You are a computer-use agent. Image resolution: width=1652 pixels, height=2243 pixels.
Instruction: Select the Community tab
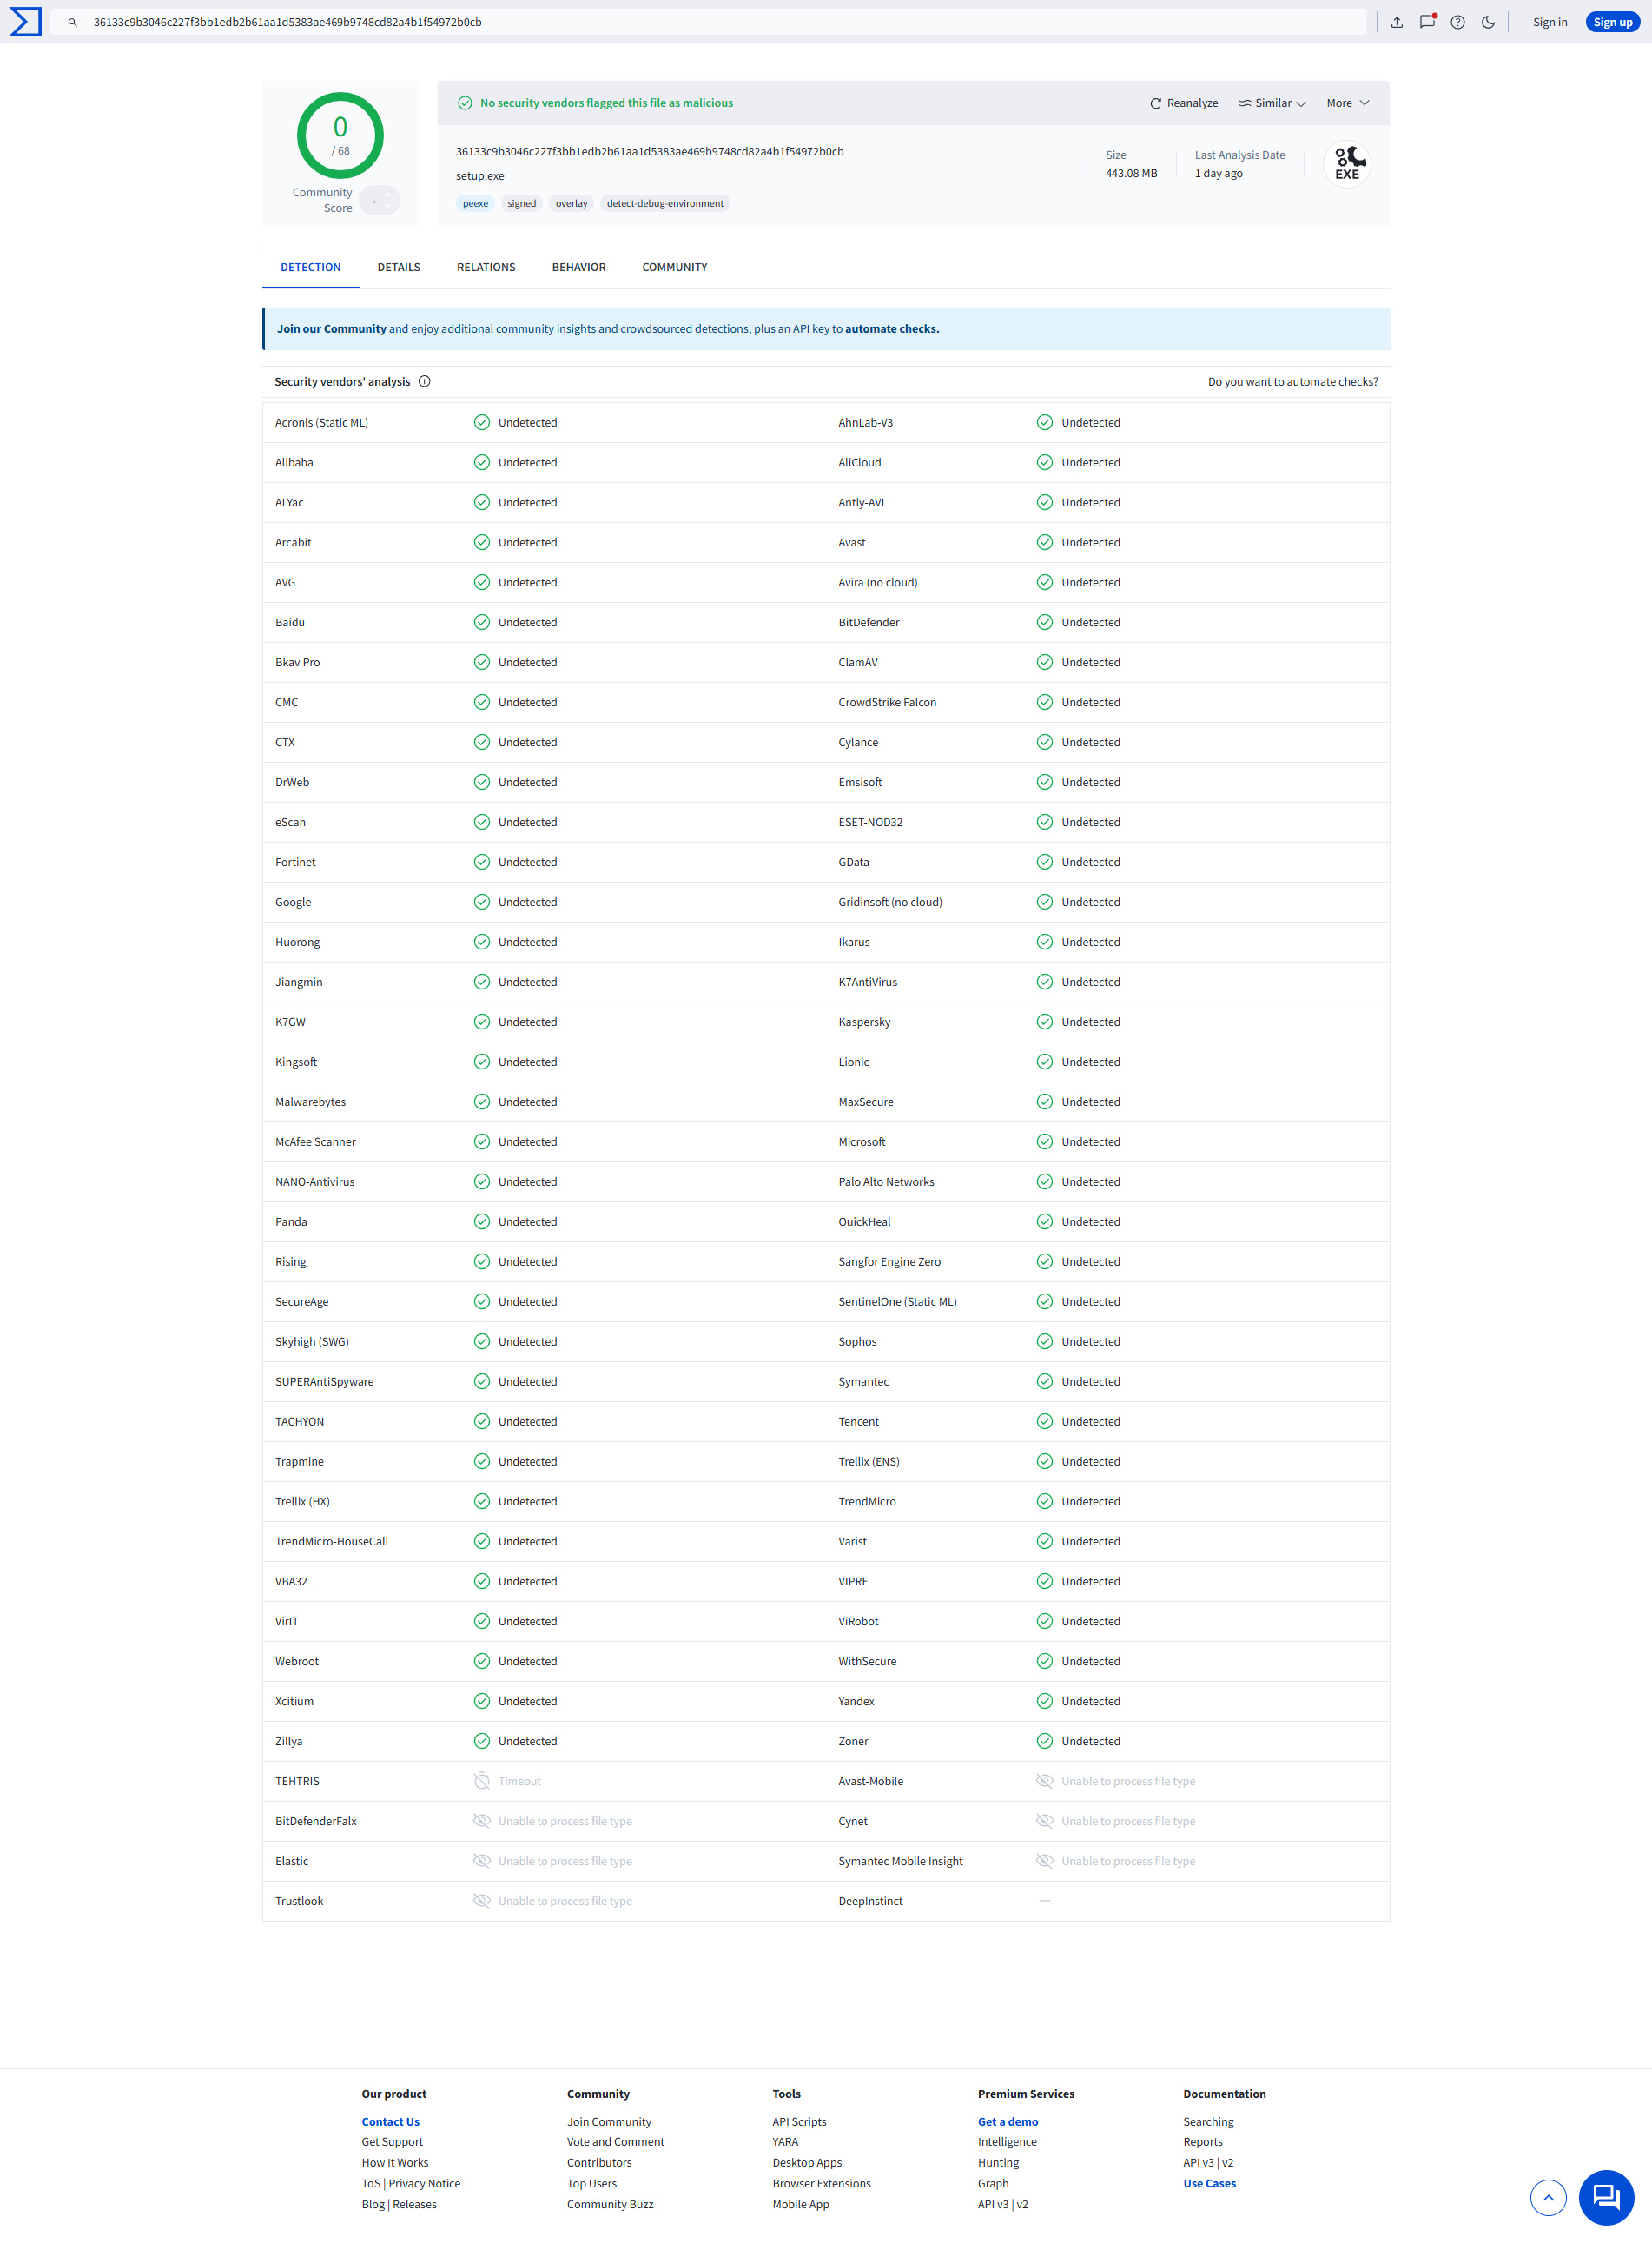coord(675,267)
